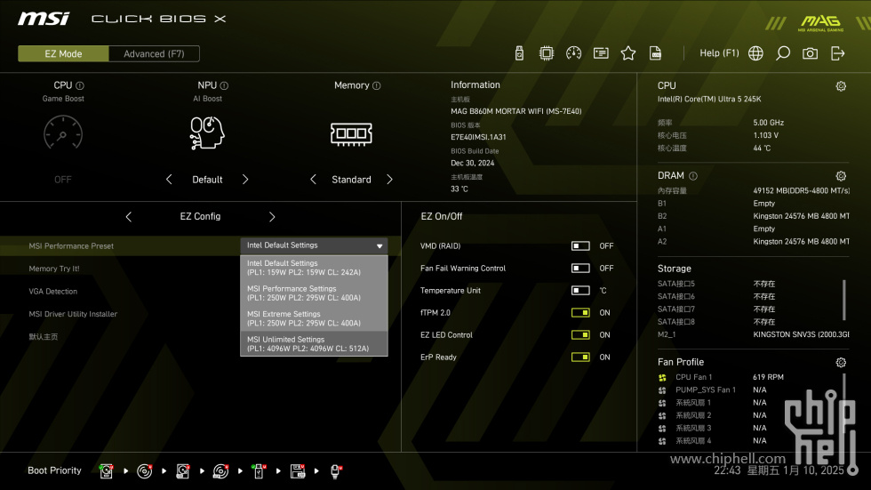Screen dimensions: 871x490
Task: Open the M-Flash USB BIOS update icon
Action: (x=519, y=53)
